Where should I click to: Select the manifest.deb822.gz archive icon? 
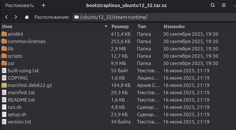coord(4,85)
